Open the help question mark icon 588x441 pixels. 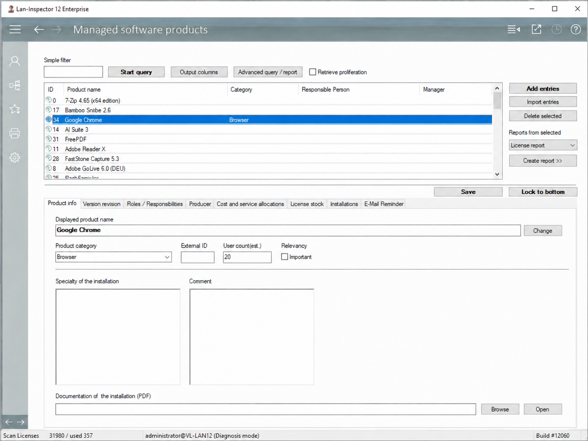(x=575, y=29)
